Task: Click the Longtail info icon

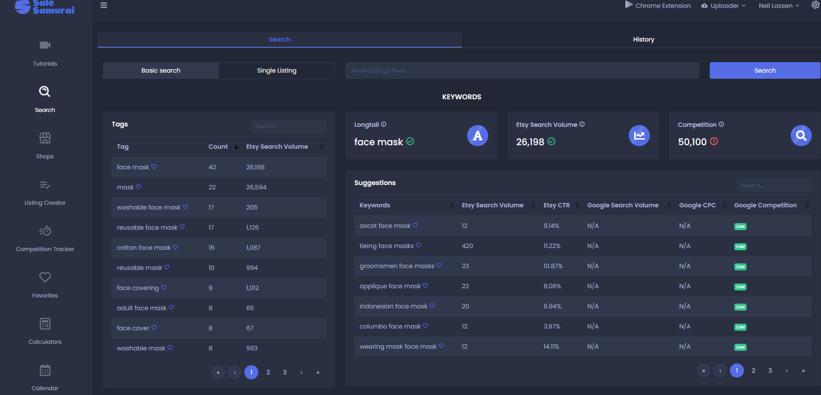Action: coord(384,124)
